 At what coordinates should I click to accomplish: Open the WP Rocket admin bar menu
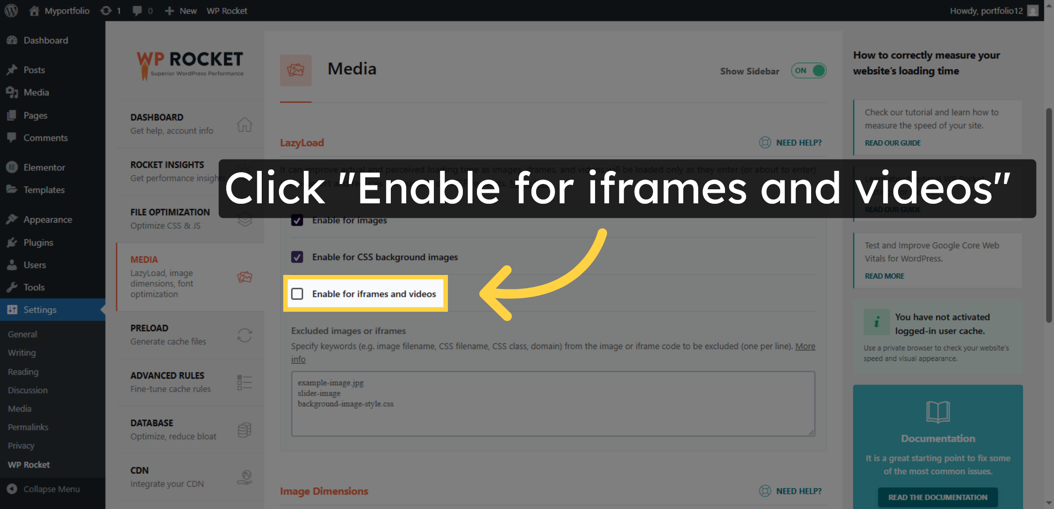[227, 11]
